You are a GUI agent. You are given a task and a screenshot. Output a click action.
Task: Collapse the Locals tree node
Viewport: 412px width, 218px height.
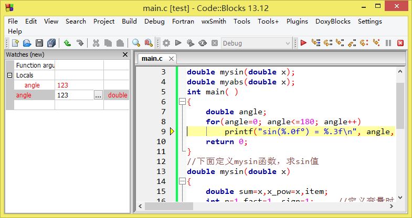10,75
